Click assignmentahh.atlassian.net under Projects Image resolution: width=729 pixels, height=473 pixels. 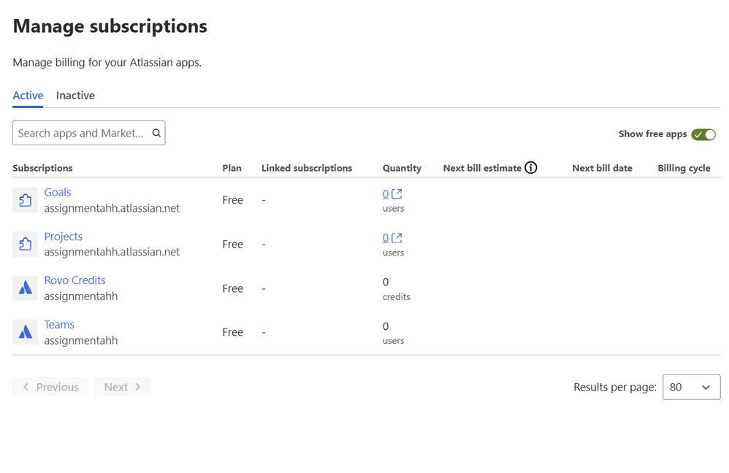coord(112,252)
